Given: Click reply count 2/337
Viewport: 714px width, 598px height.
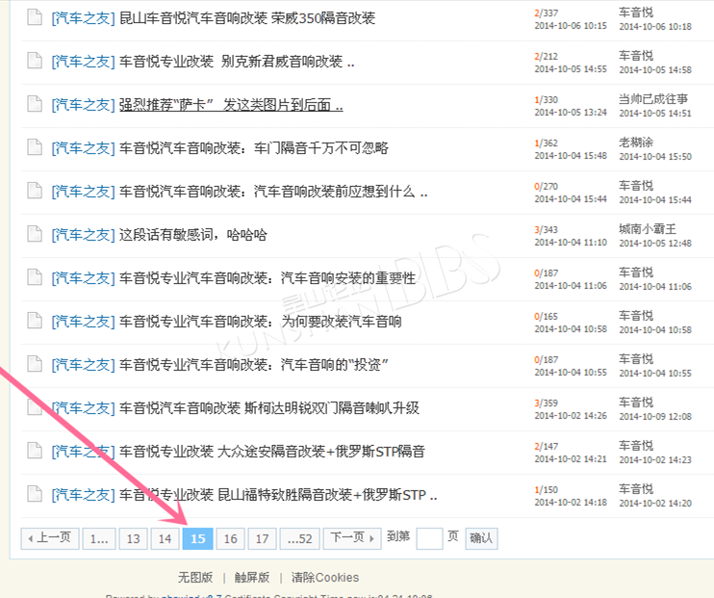Looking at the screenshot, I should [547, 13].
